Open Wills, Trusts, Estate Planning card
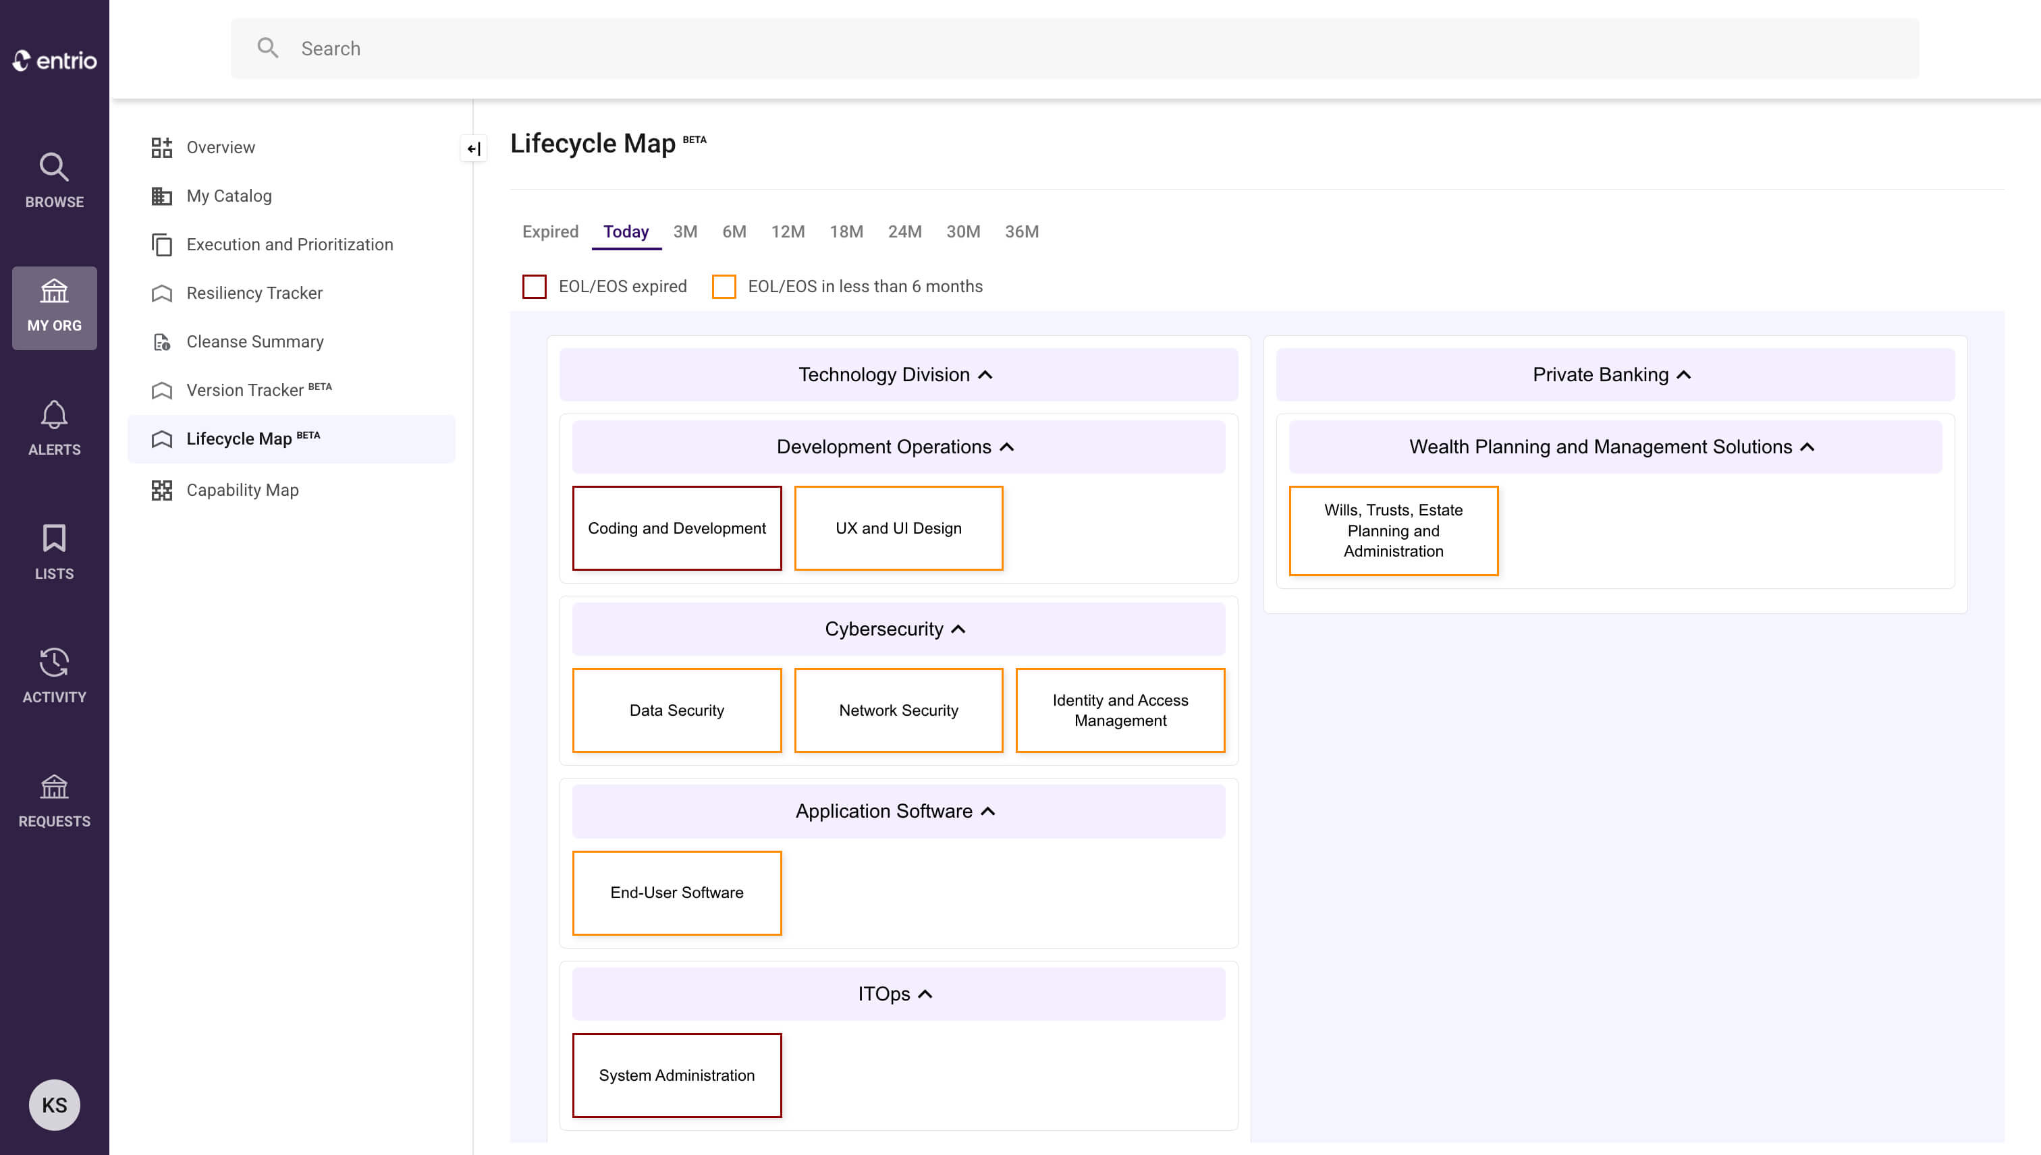Image resolution: width=2041 pixels, height=1155 pixels. tap(1394, 531)
